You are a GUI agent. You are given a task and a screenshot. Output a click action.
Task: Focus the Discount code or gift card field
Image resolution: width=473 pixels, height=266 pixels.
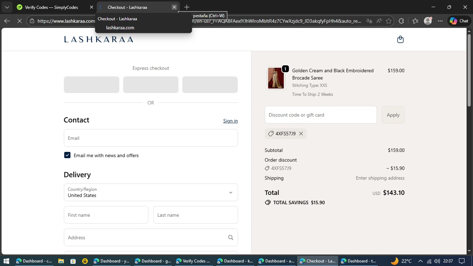tap(321, 115)
